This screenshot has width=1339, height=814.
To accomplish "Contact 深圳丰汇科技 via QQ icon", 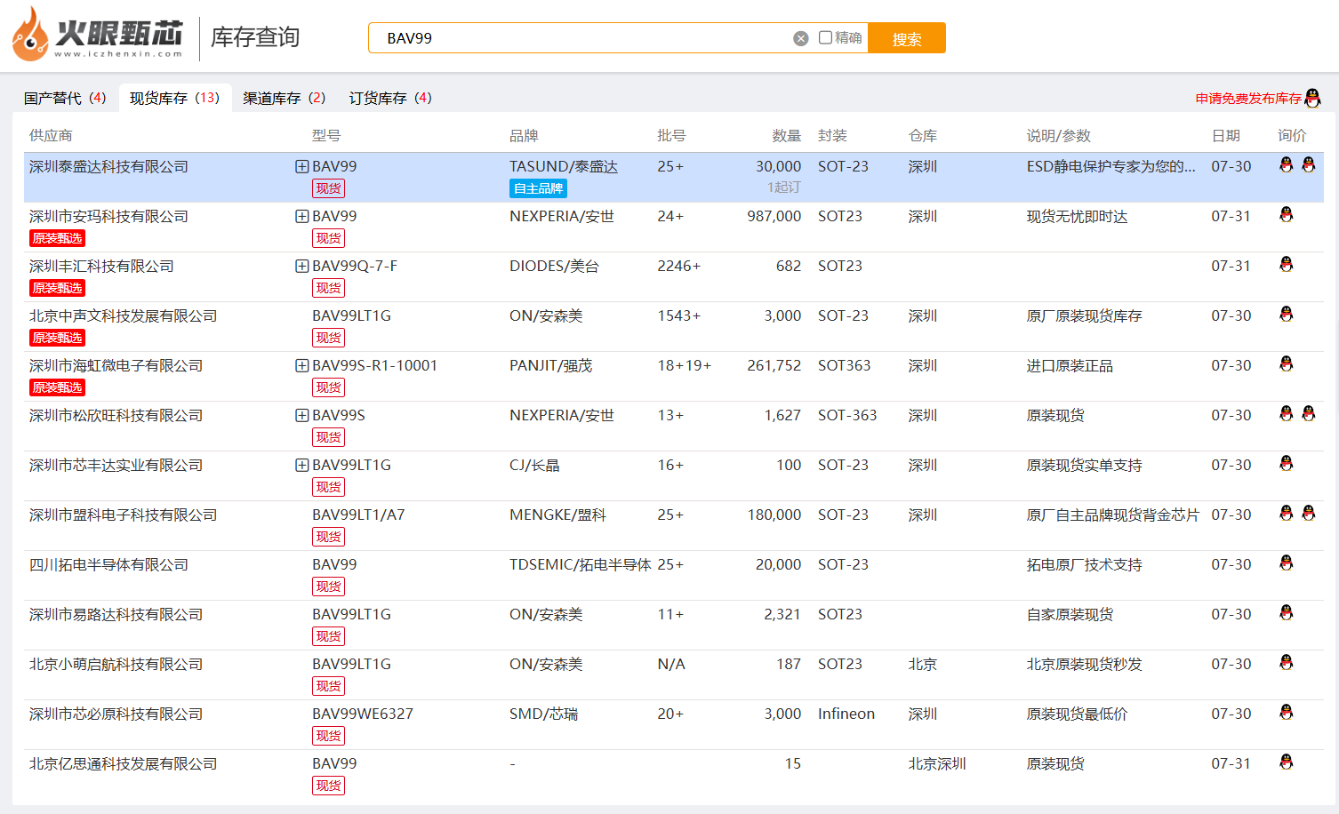I will (1286, 264).
